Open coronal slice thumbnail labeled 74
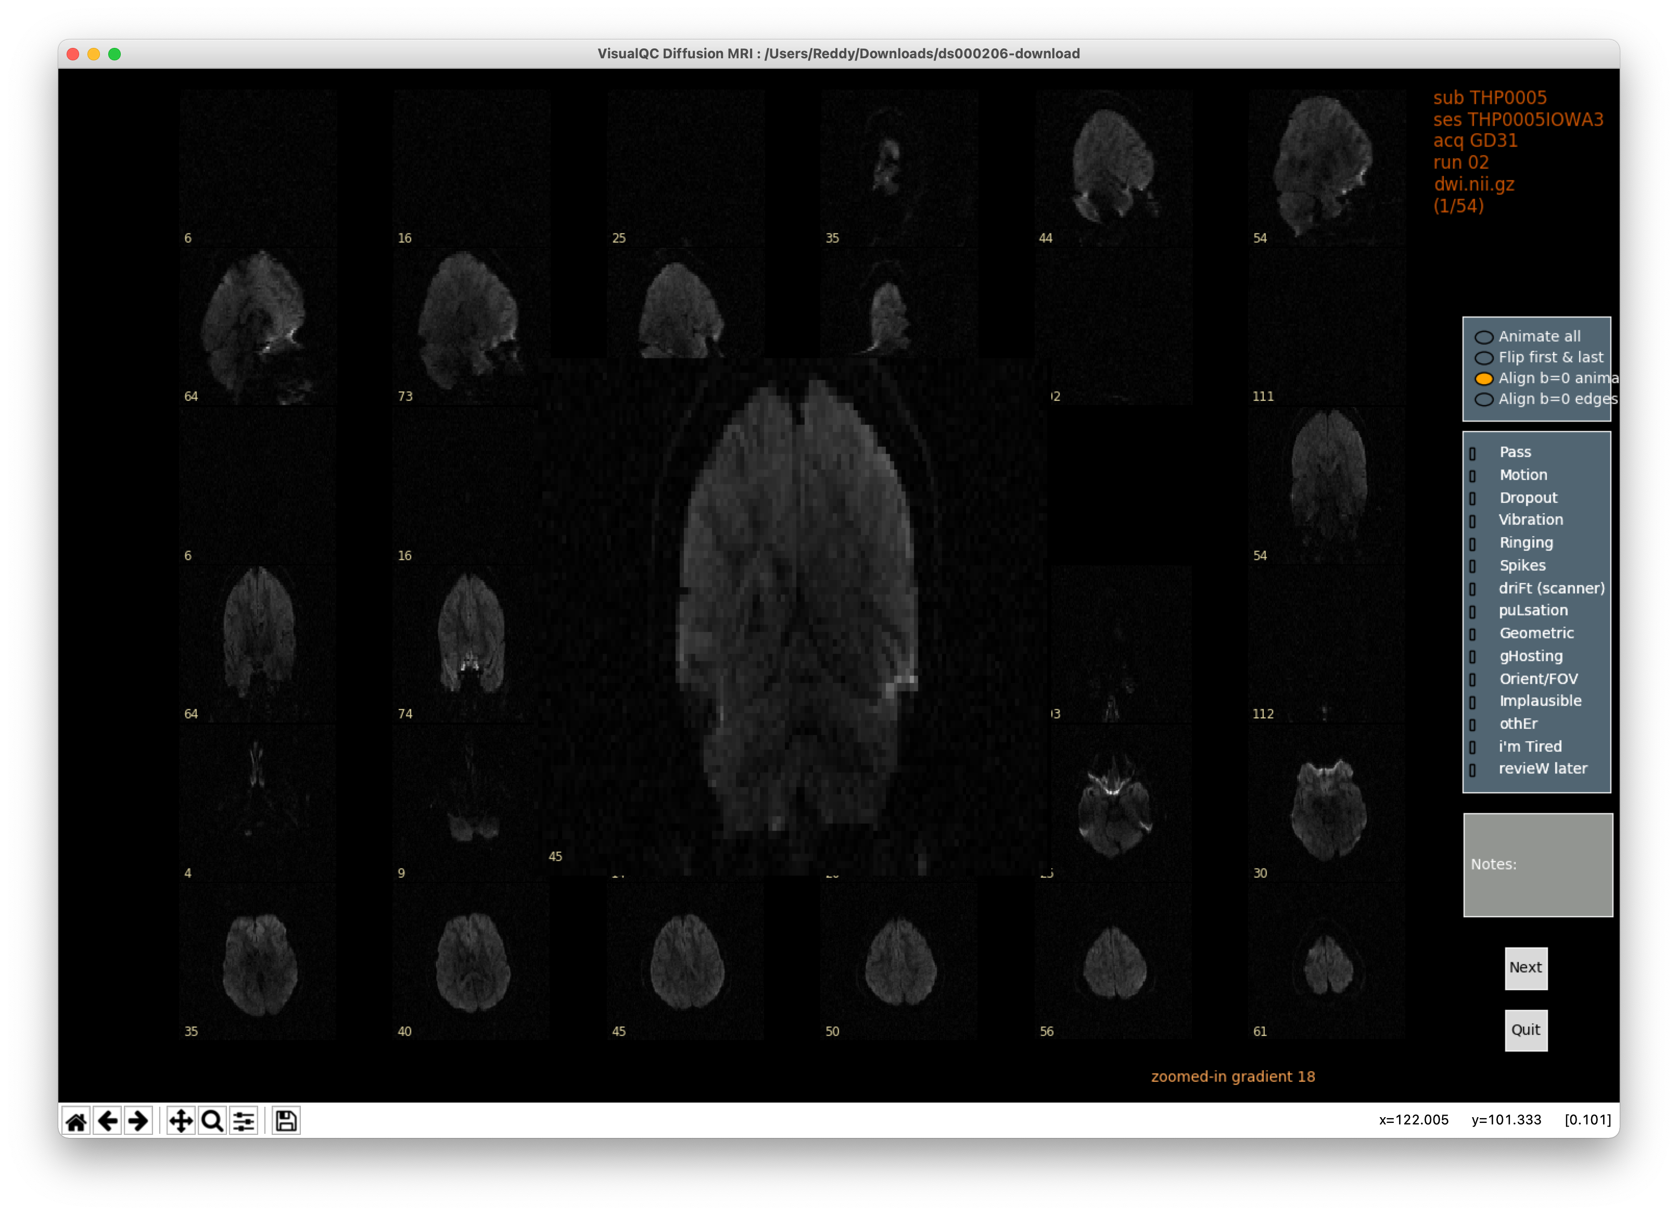The height and width of the screenshot is (1215, 1678). 472,643
